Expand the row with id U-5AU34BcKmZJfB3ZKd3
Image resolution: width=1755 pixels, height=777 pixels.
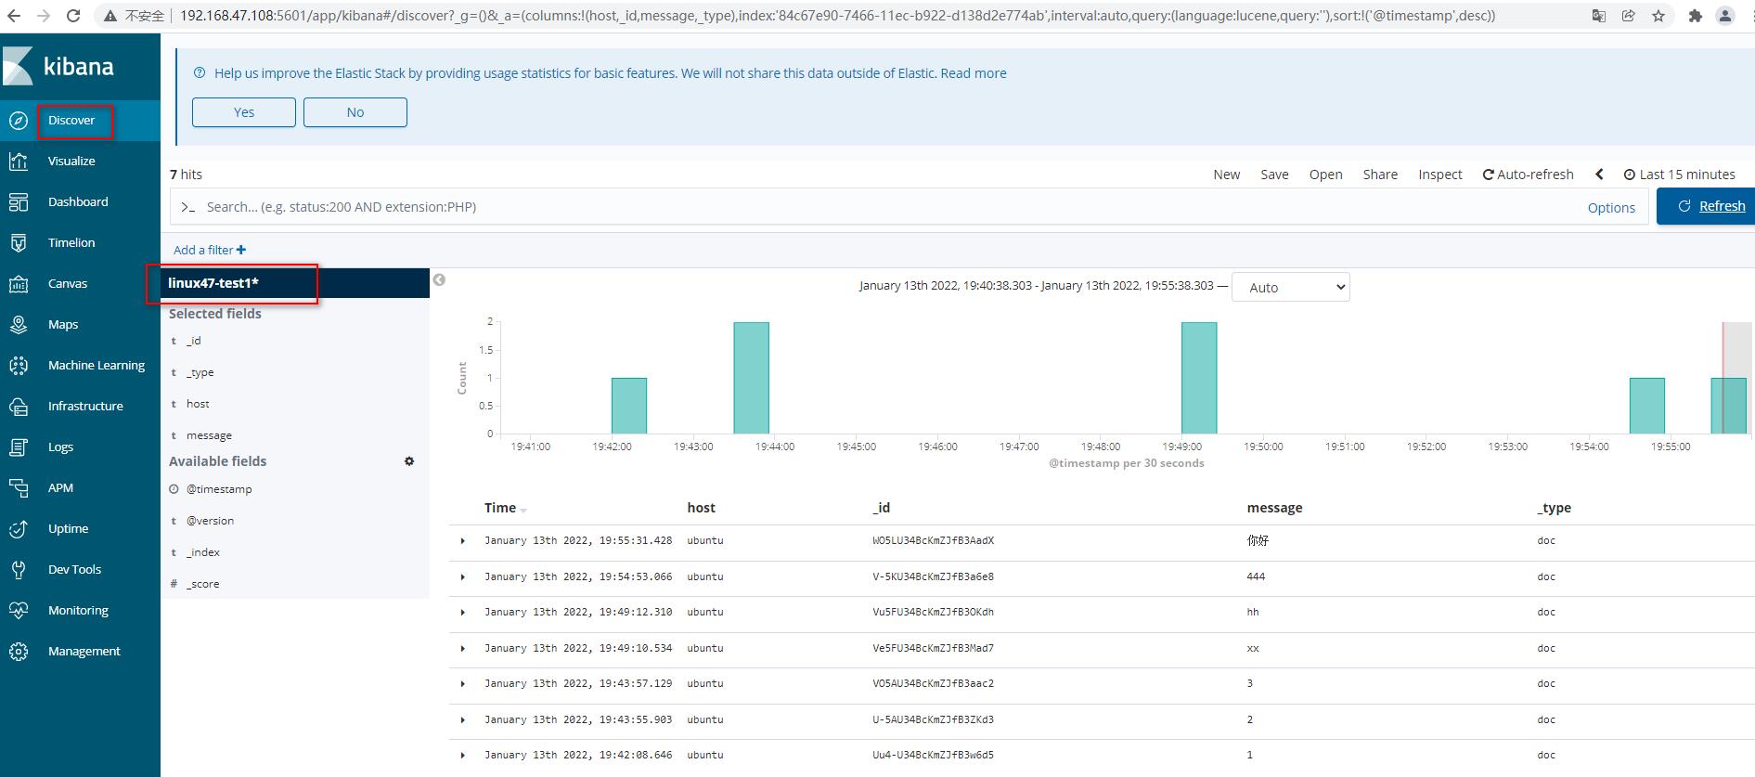[x=463, y=719]
